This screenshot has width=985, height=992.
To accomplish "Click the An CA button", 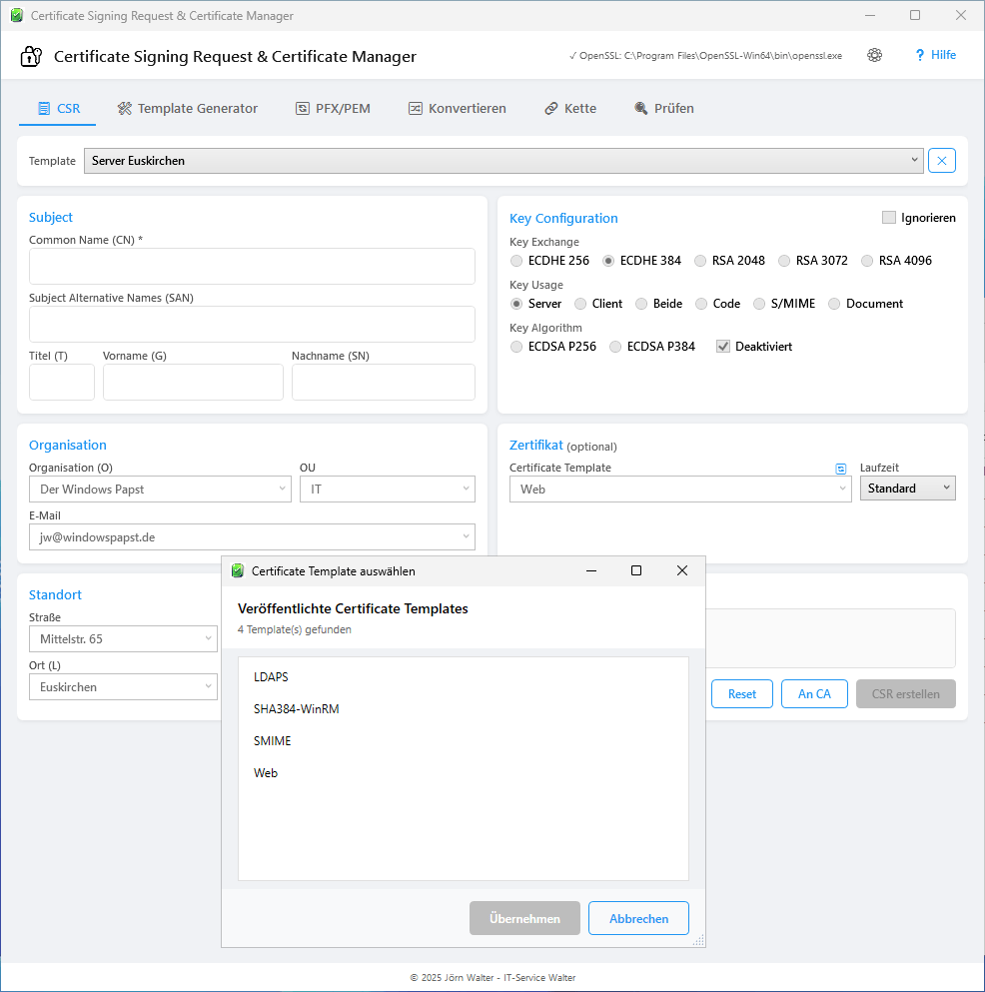I will [814, 693].
